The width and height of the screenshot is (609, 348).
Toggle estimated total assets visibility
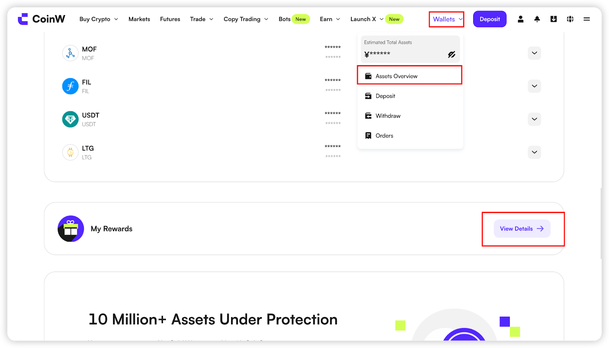[451, 55]
